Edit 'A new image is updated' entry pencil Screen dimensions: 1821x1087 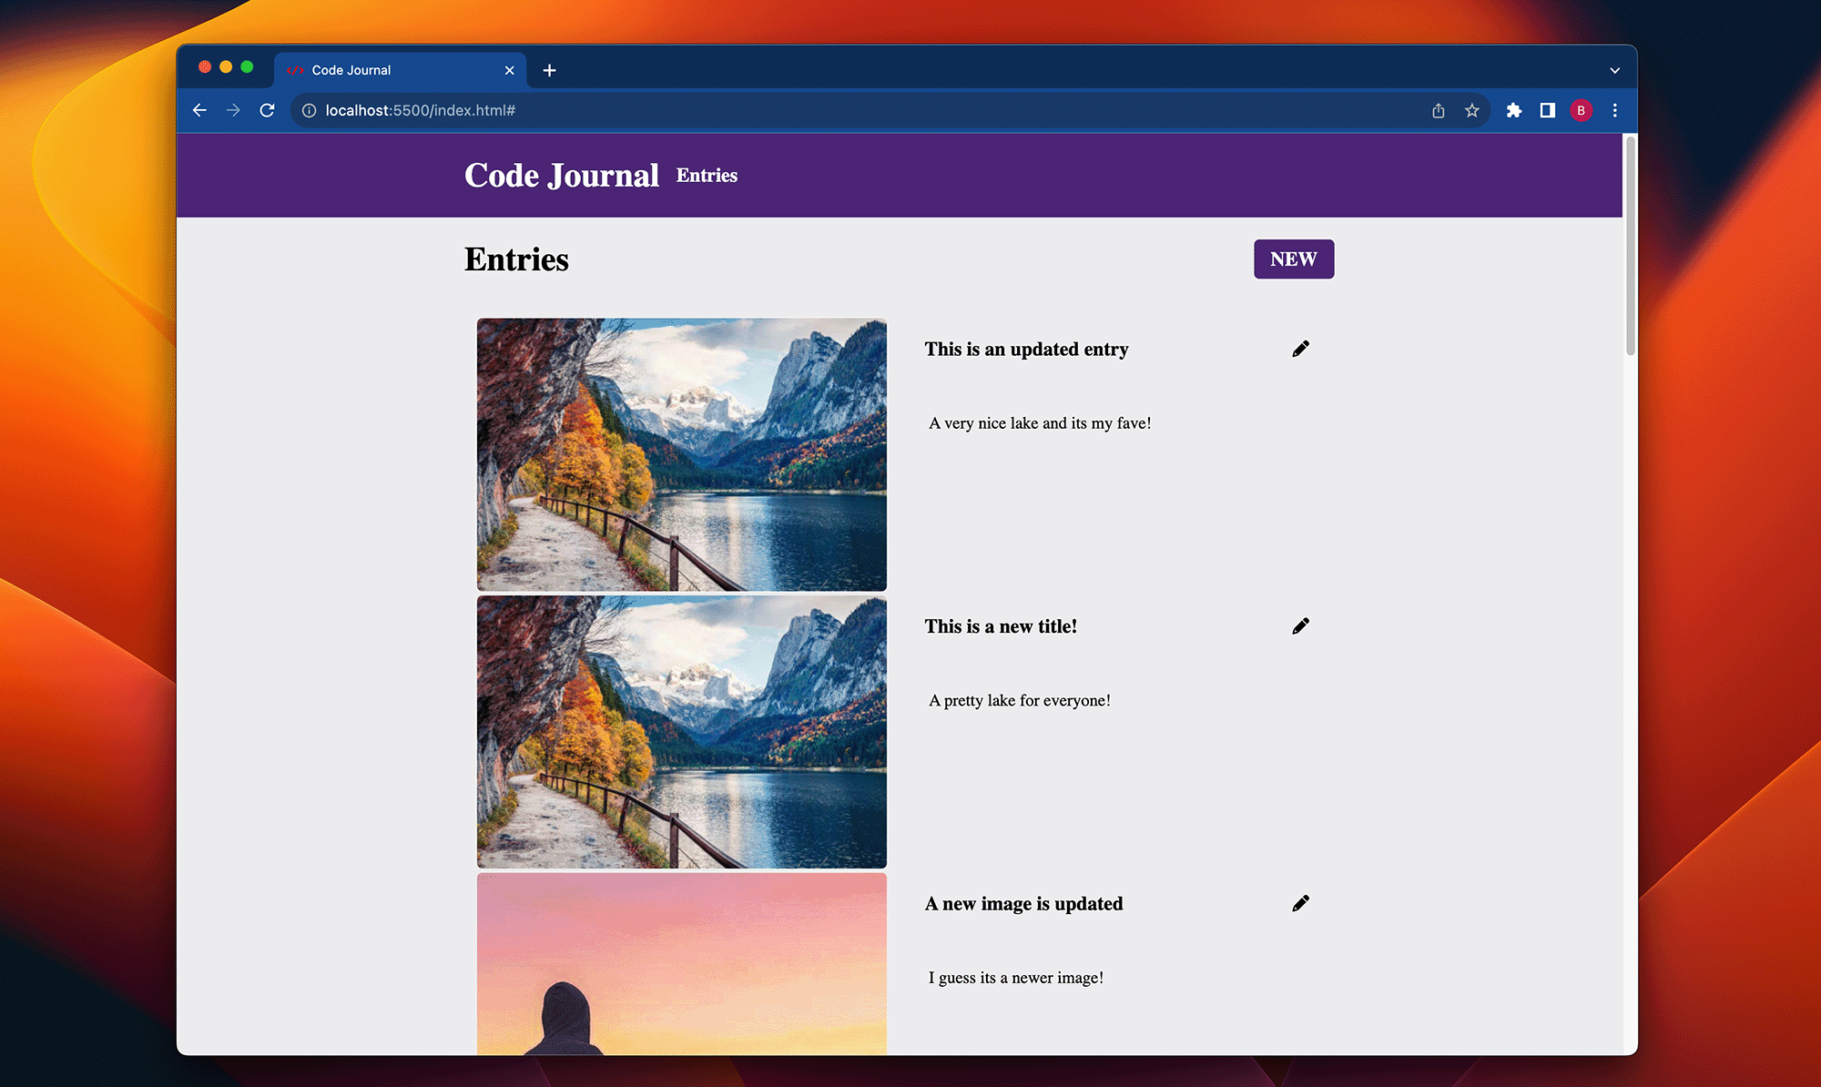tap(1300, 903)
